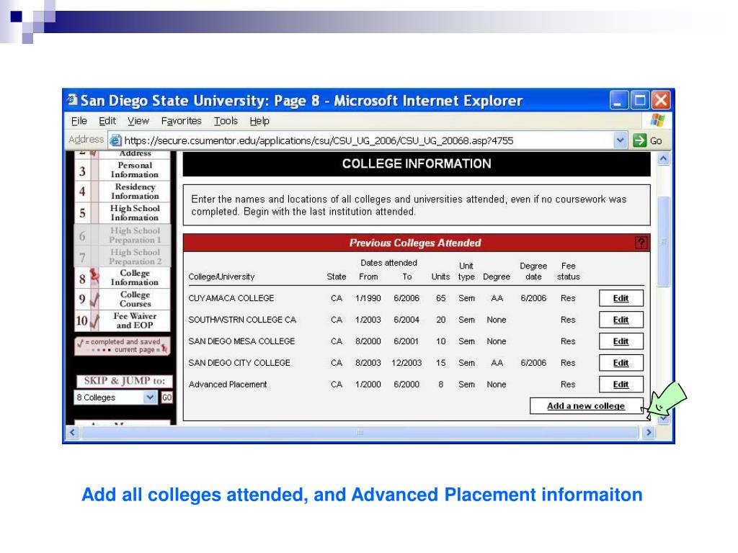Click the Previous Colleges Attended heading
This screenshot has height=553, width=738.
[415, 243]
